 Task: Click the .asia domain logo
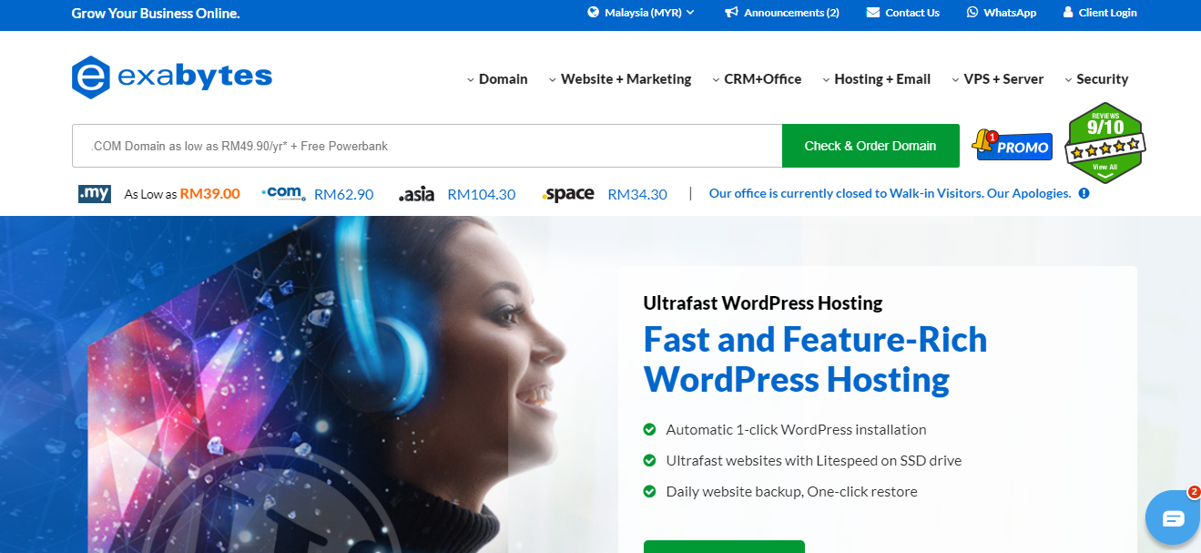417,194
